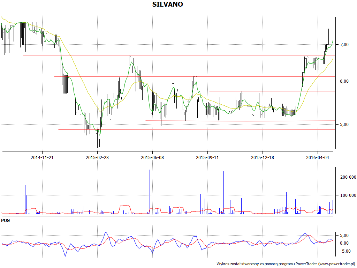The image size is (357, 268).
Task: Click the 2015-12-18 date label
Action: [263, 157]
